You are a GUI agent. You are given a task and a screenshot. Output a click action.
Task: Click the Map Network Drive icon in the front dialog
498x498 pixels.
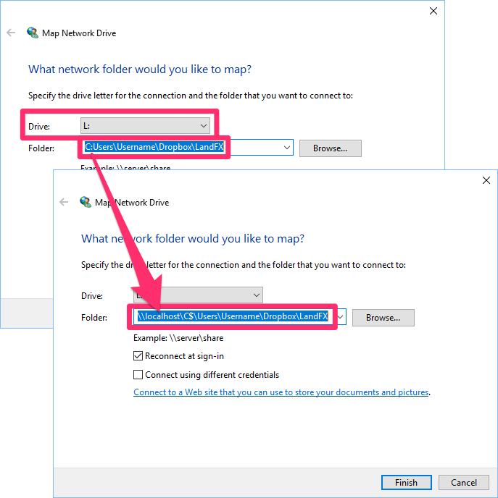click(x=86, y=202)
